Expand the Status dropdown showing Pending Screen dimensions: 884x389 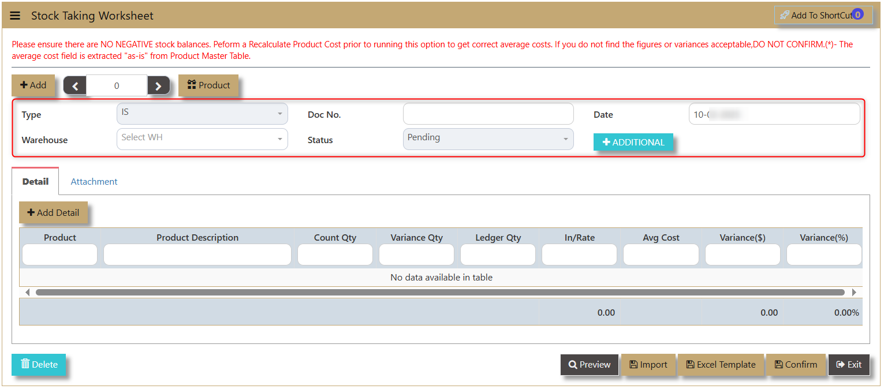488,139
